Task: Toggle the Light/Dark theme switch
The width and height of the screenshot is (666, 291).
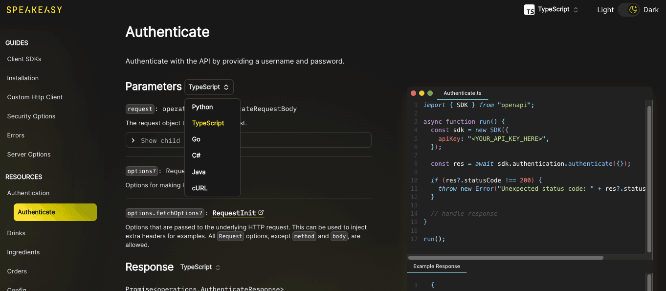Action: [x=629, y=10]
